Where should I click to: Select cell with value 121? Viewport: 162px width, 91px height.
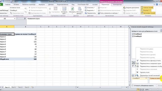(x=26, y=42)
